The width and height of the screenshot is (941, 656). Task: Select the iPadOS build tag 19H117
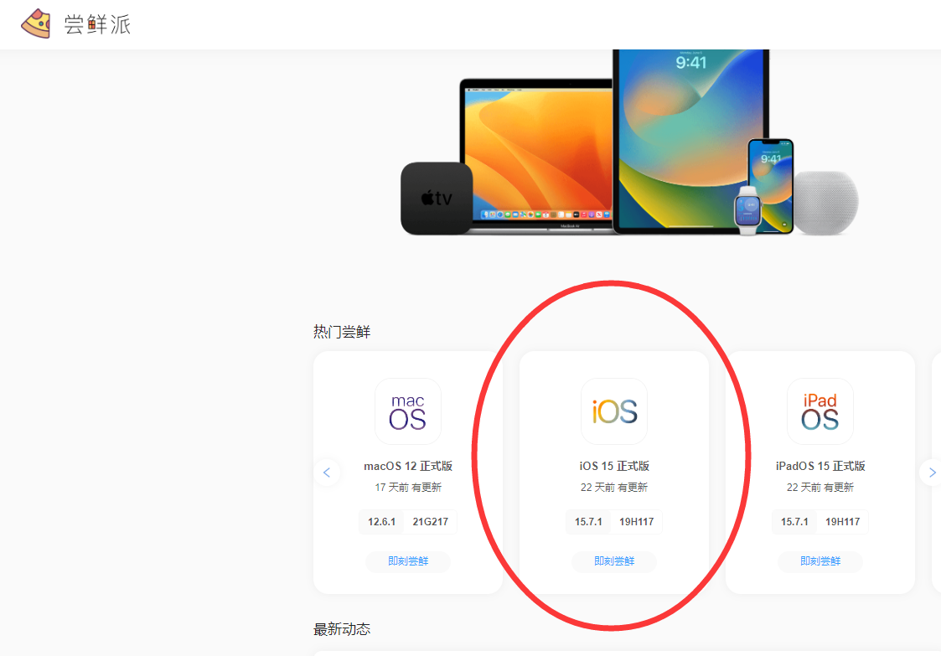[843, 522]
